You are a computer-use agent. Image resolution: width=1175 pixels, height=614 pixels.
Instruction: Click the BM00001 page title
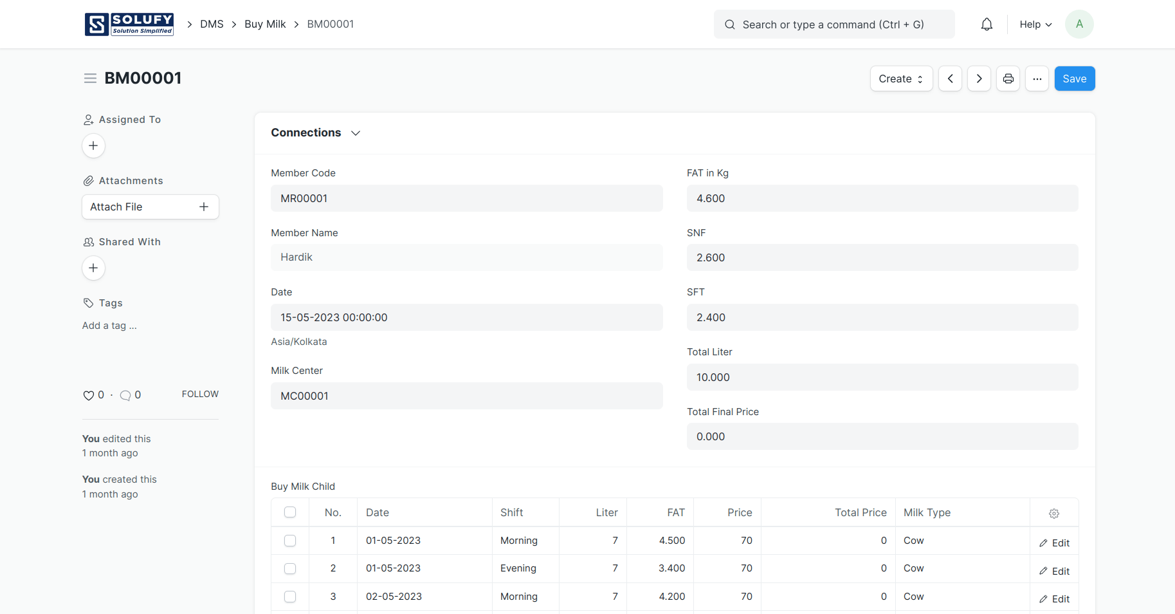pyautogui.click(x=143, y=79)
